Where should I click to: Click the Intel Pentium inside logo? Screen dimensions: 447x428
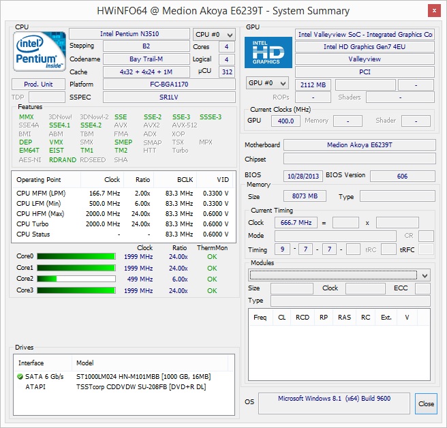point(40,52)
